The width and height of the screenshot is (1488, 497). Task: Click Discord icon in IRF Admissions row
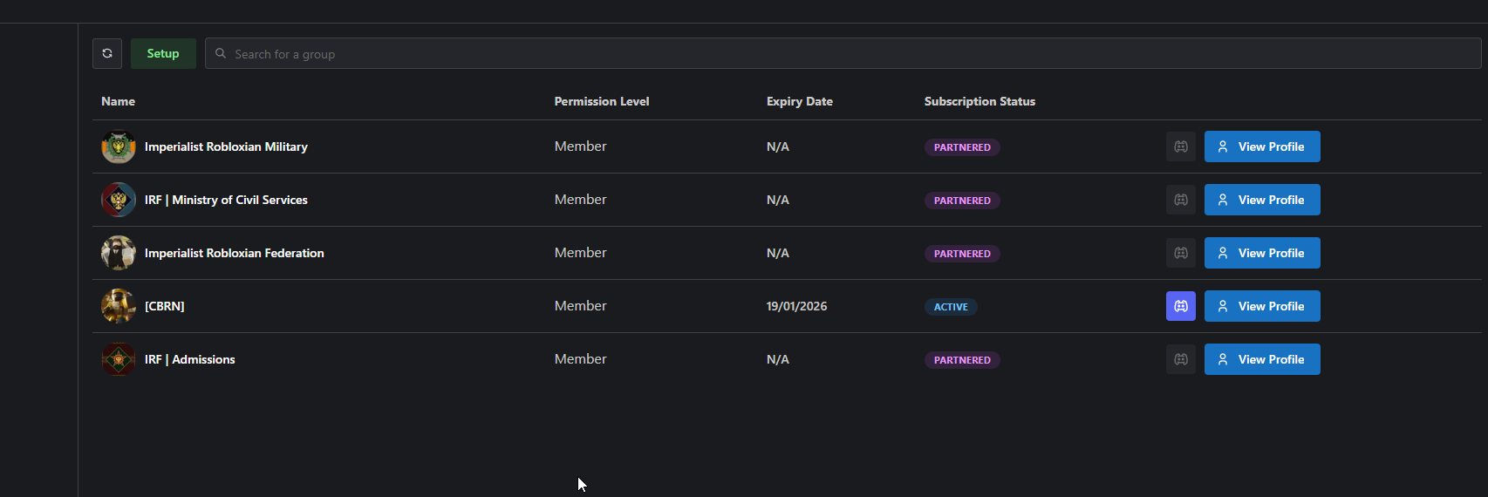point(1180,359)
